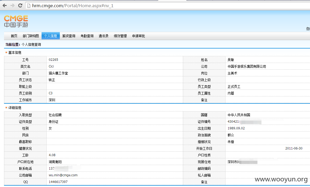Viewport: 310px width, 187px height.
Task: Click employee level value C3
Action: (x=51, y=93)
